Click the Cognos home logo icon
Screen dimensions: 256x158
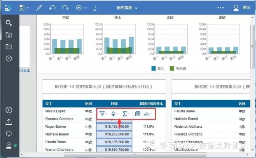click(8, 8)
